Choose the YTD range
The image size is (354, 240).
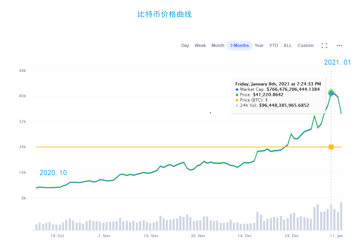click(x=273, y=46)
